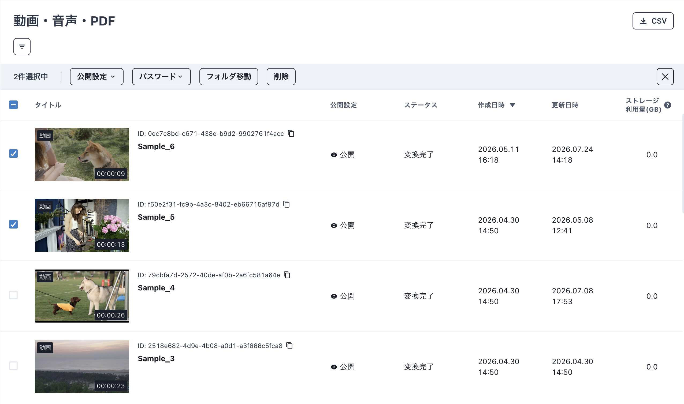Image resolution: width=684 pixels, height=404 pixels.
Task: Download the list as CSV
Action: tap(653, 21)
